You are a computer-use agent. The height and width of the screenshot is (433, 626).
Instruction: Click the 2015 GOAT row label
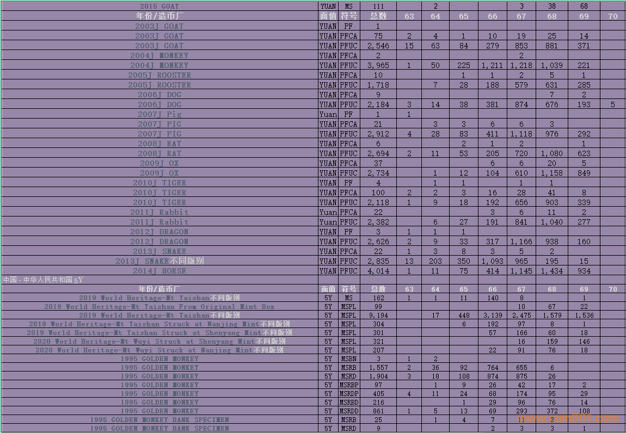tap(159, 6)
